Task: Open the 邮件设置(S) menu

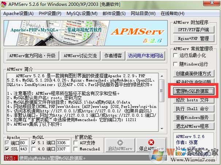Action: click(114, 14)
